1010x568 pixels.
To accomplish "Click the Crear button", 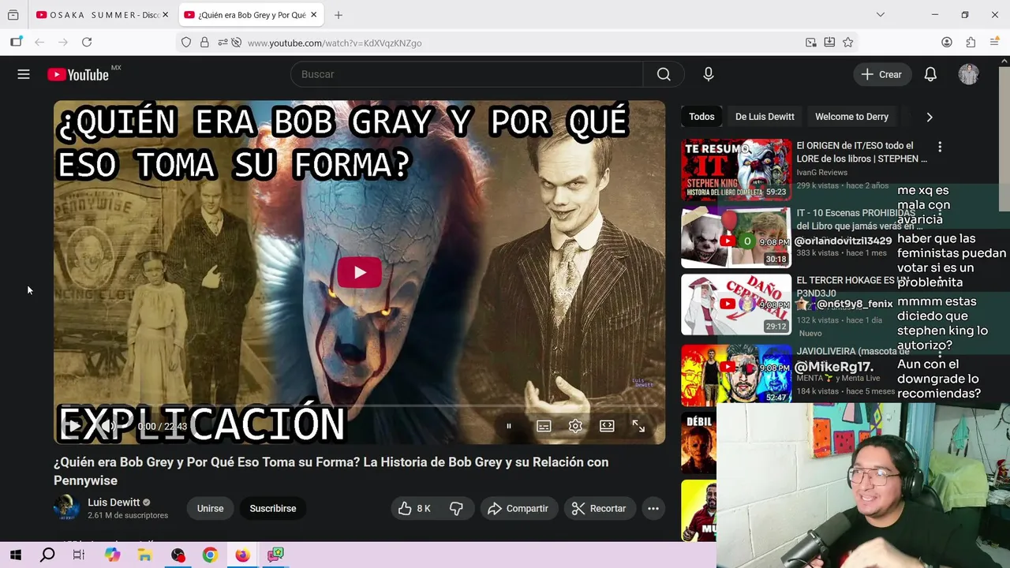I will coord(882,74).
